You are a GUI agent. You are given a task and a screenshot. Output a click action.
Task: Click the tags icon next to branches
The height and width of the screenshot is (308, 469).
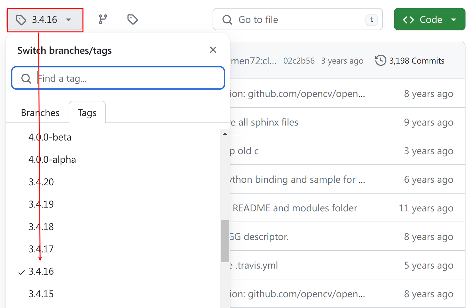point(132,19)
